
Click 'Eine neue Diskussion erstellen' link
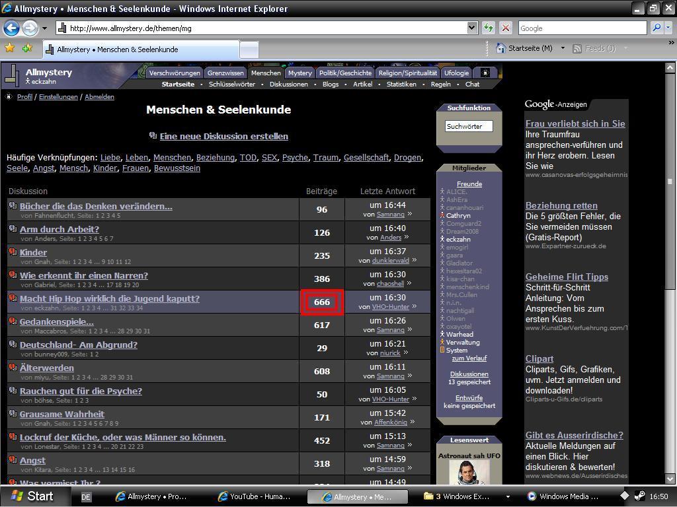click(x=223, y=136)
